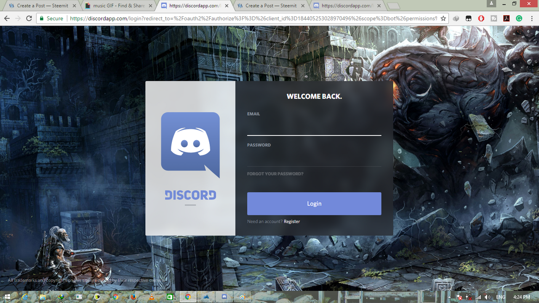Screen dimensions: 539x303
Task: Click the Chrome profile person icon
Action: point(491,3)
